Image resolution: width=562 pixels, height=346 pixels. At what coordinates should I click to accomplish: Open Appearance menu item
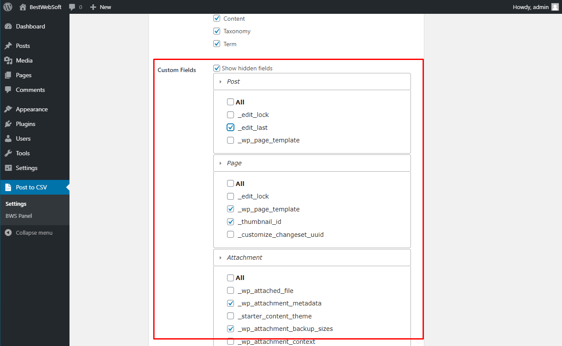pos(35,109)
